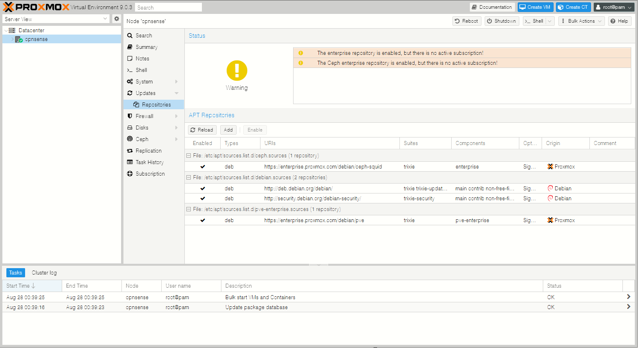Click the Task History list icon

[x=130, y=162]
